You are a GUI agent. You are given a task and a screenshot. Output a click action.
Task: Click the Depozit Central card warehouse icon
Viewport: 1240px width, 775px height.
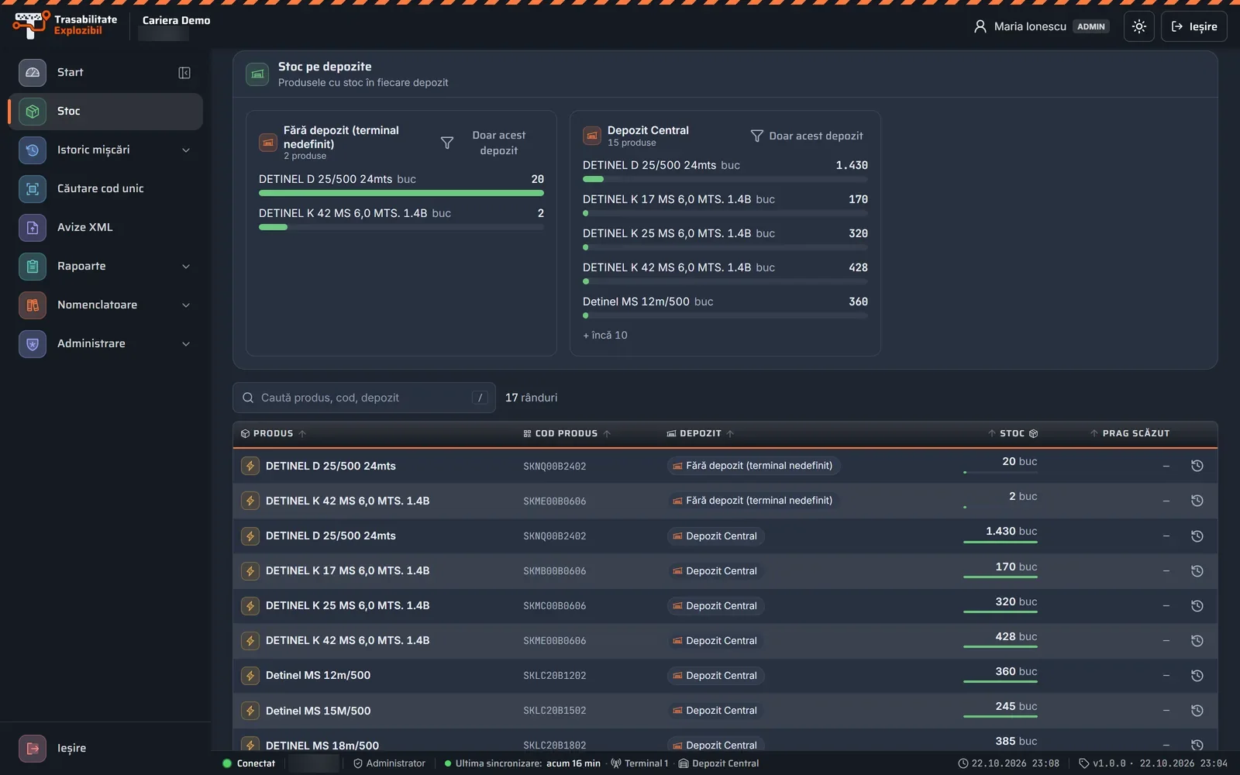pos(592,136)
